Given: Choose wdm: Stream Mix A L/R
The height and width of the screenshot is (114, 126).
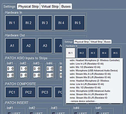Looking at the screenshot, I should (94, 74).
